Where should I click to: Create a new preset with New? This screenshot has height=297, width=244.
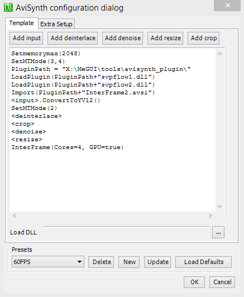tap(129, 262)
